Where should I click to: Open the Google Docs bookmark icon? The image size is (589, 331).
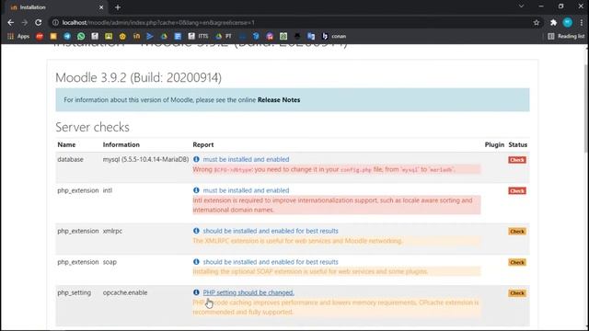pos(178,37)
